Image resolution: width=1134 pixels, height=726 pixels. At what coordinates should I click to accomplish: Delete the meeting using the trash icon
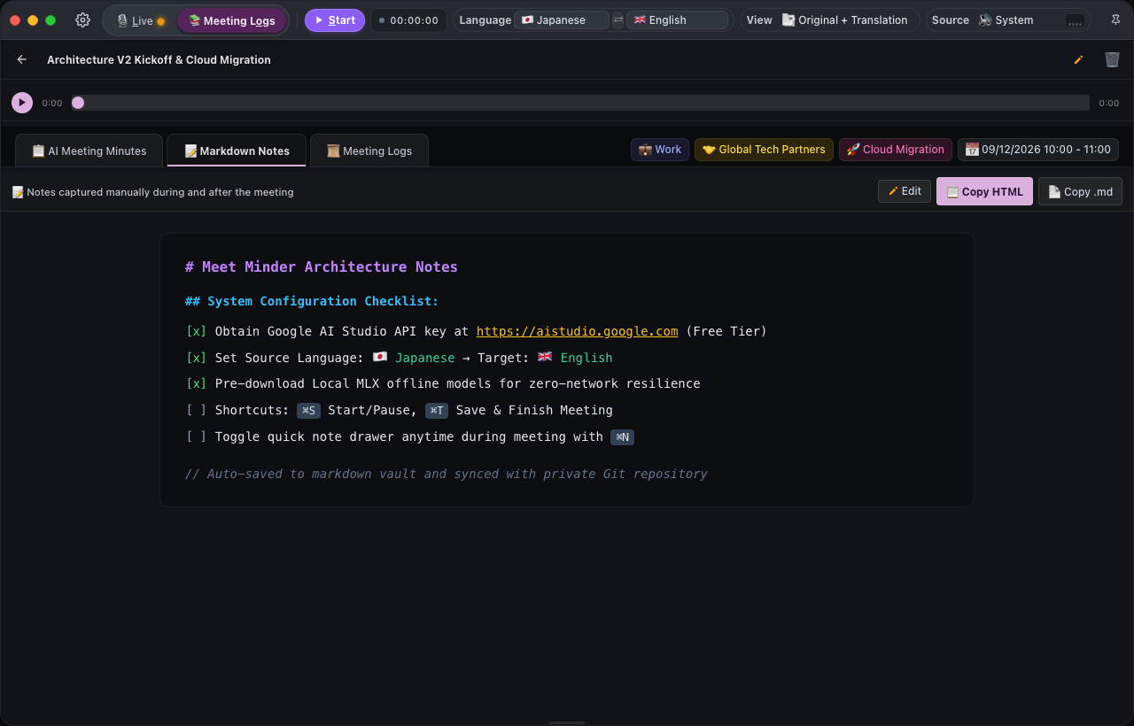[1112, 59]
